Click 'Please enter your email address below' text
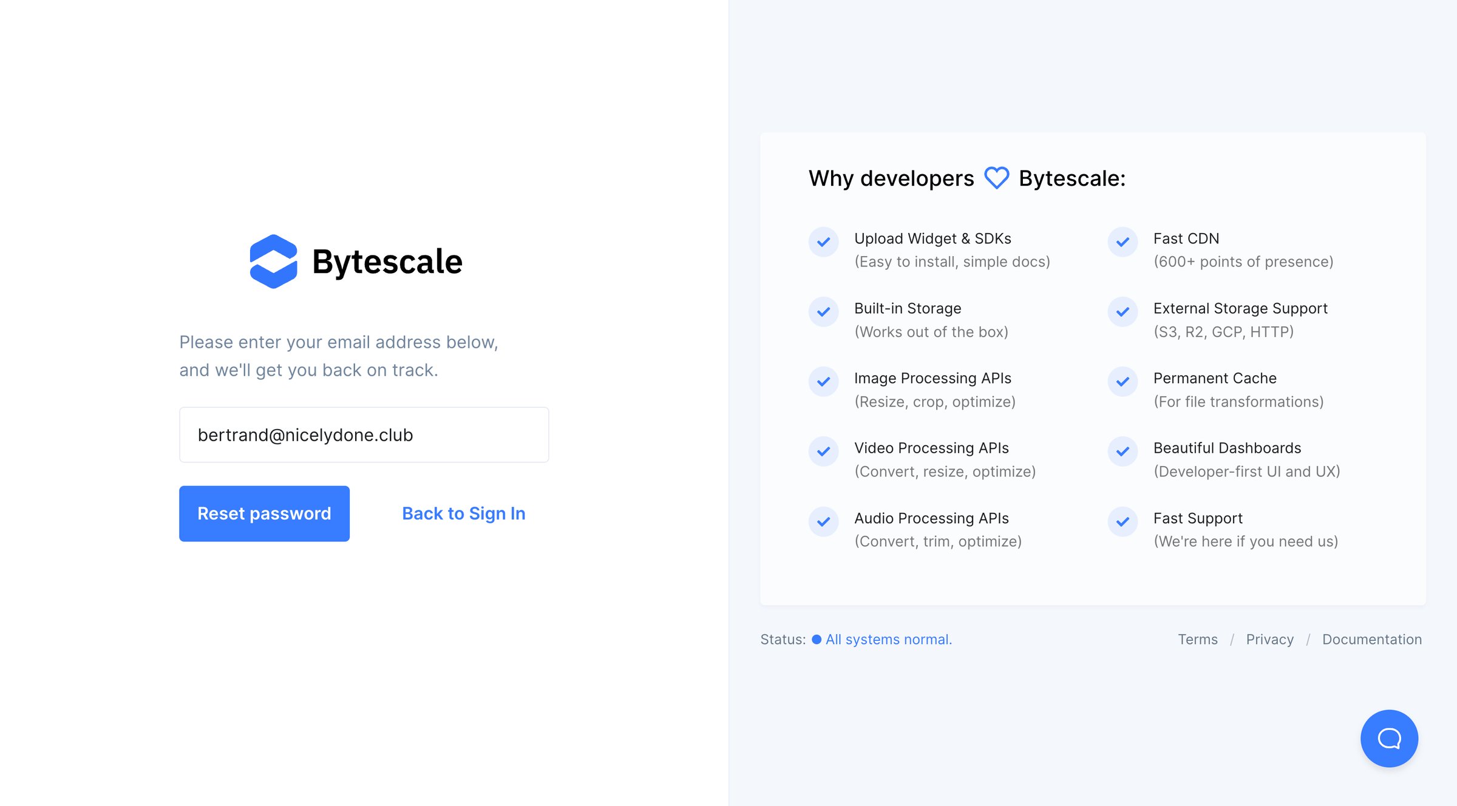Image resolution: width=1457 pixels, height=806 pixels. click(x=339, y=342)
